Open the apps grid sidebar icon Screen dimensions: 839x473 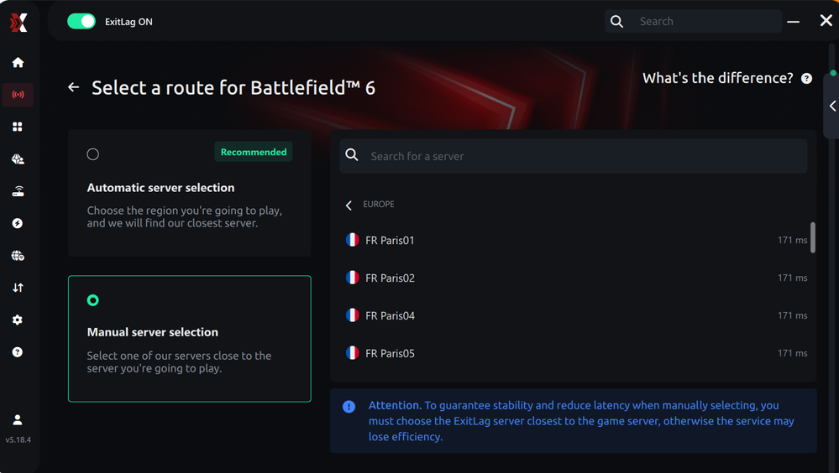(18, 127)
